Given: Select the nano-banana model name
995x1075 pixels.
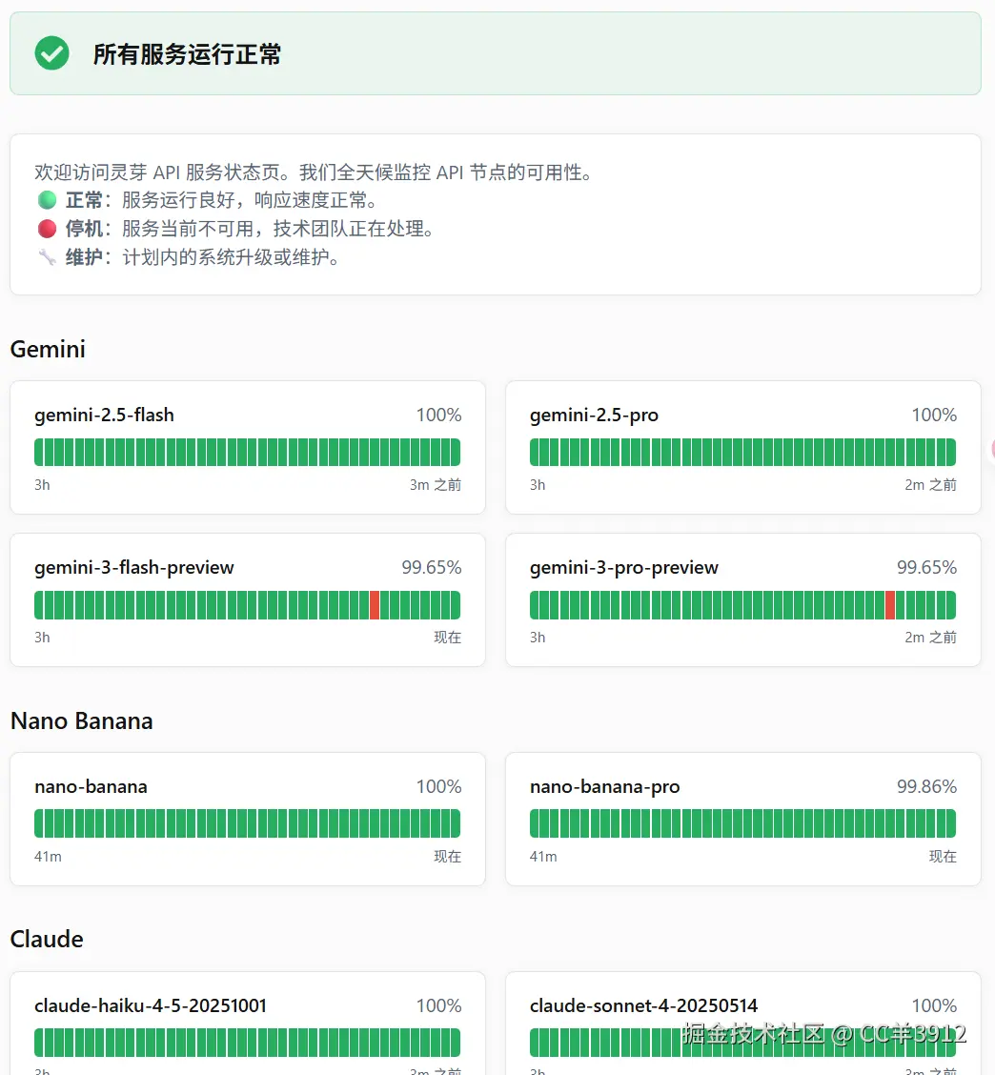Looking at the screenshot, I should tap(91, 786).
